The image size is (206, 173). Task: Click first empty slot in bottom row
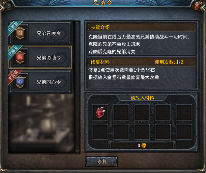pos(100,132)
